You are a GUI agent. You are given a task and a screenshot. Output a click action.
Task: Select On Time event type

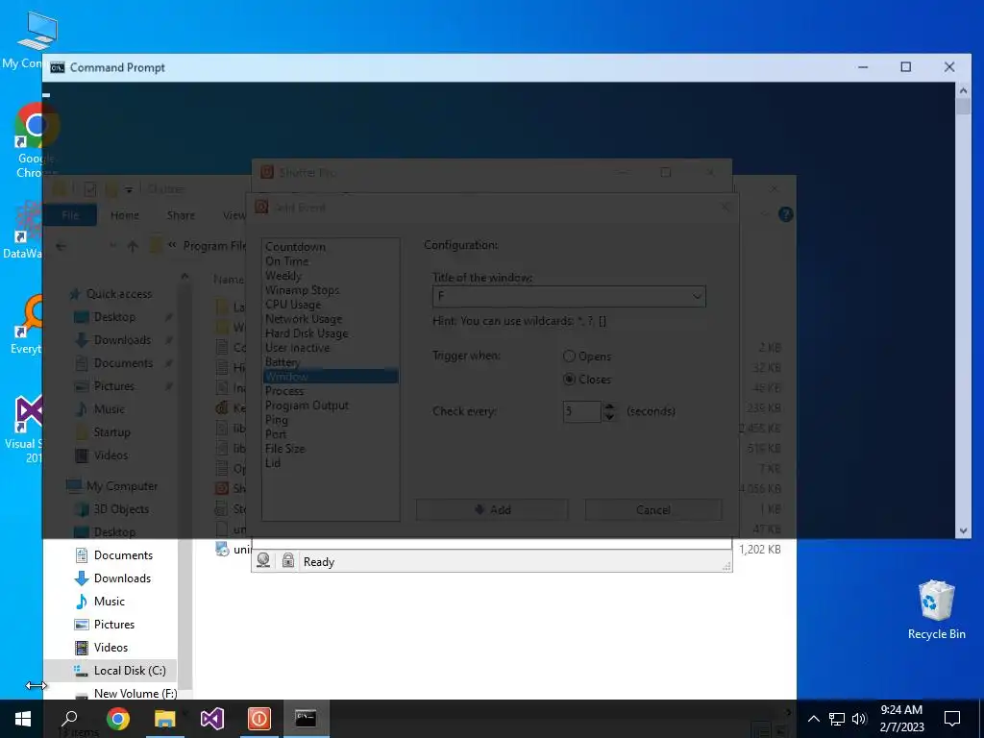pos(286,261)
